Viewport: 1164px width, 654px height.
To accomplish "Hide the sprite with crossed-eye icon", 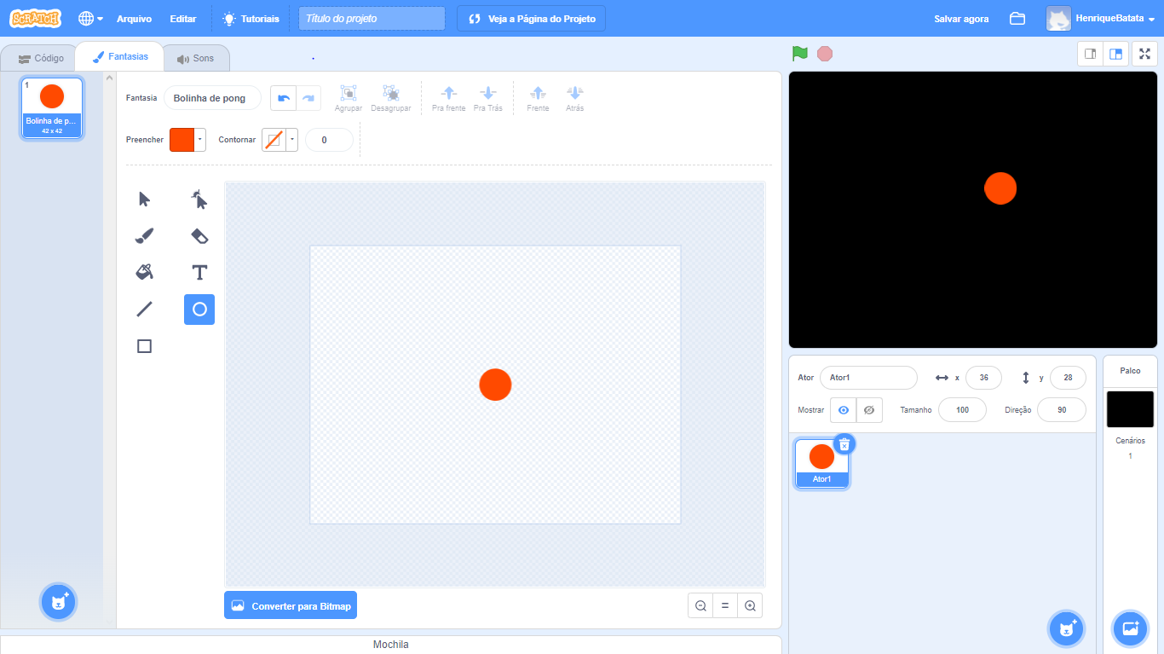I will [x=869, y=410].
